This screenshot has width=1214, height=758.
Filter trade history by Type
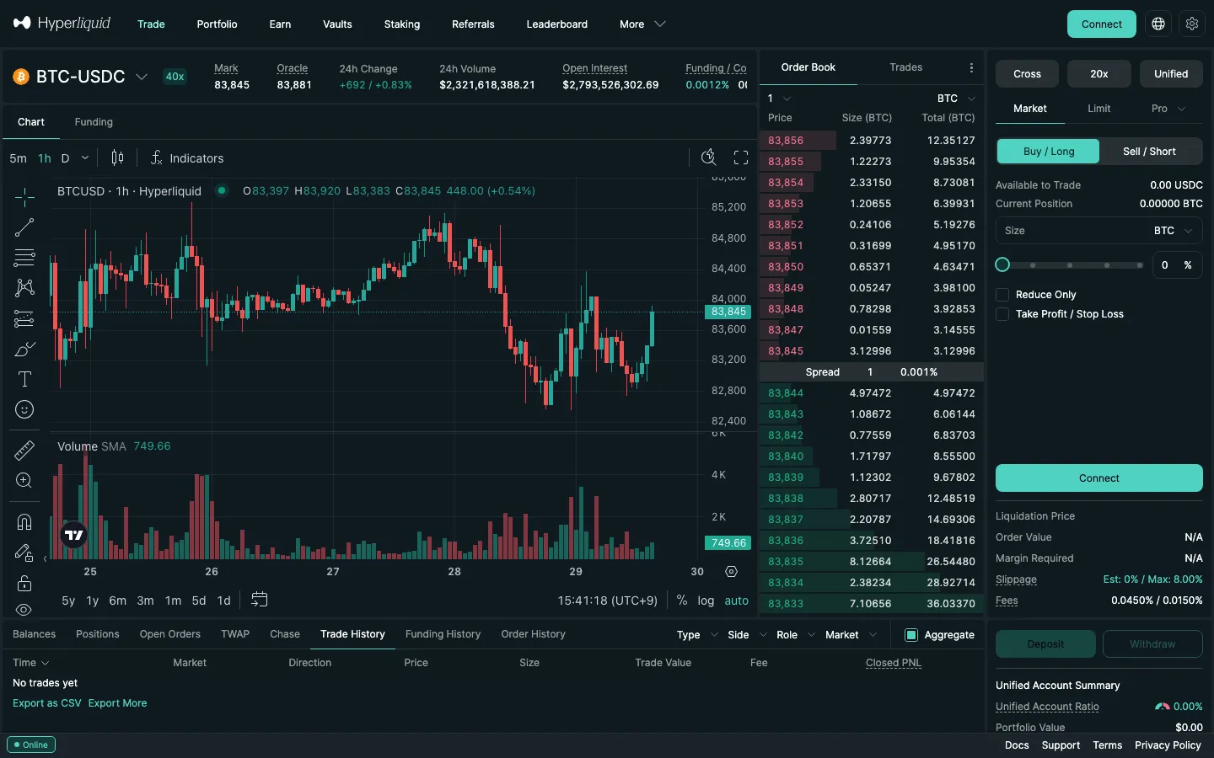(697, 635)
